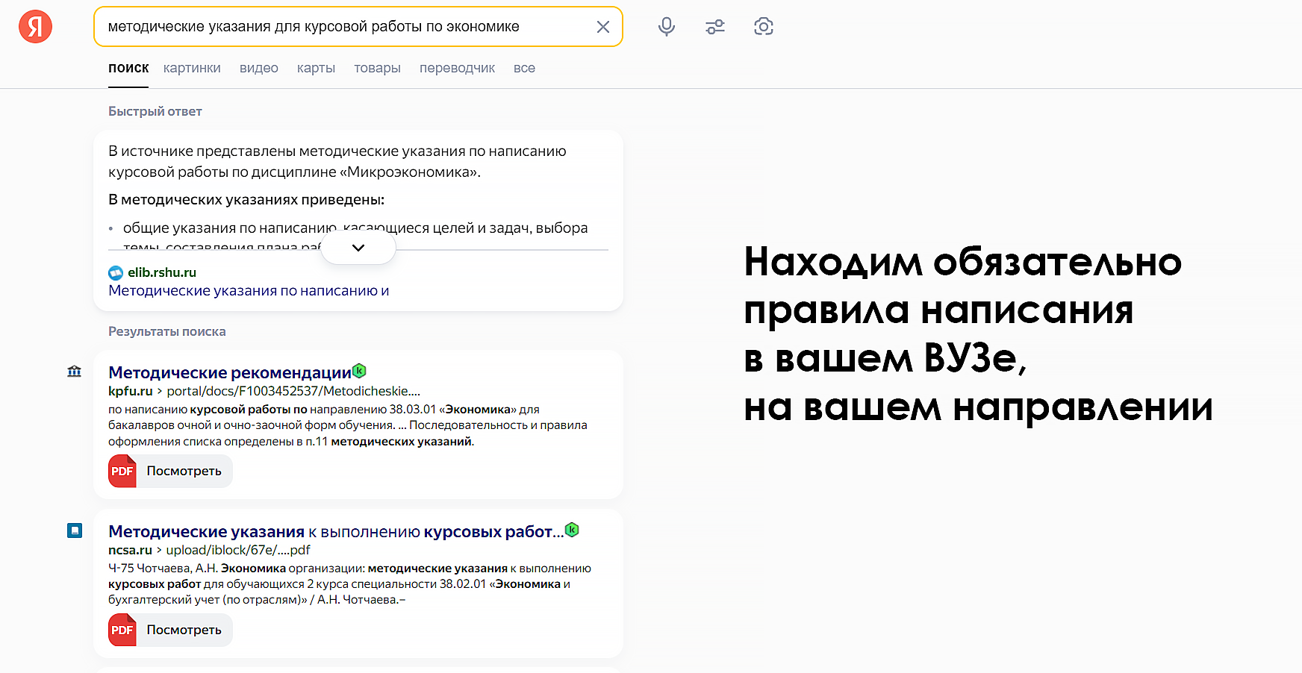Open the 'переводчик' tab
The height and width of the screenshot is (673, 1302).
457,68
